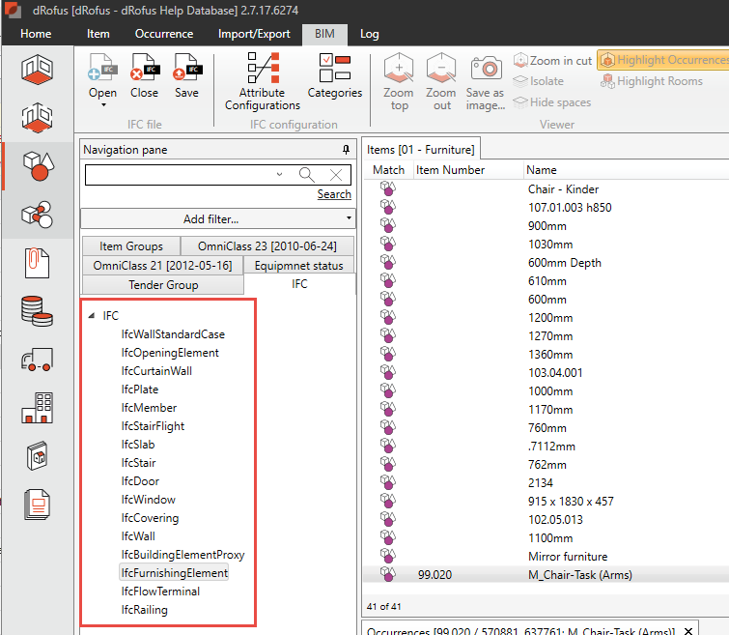Sort items by Item Number column
The image size is (729, 635).
click(450, 170)
